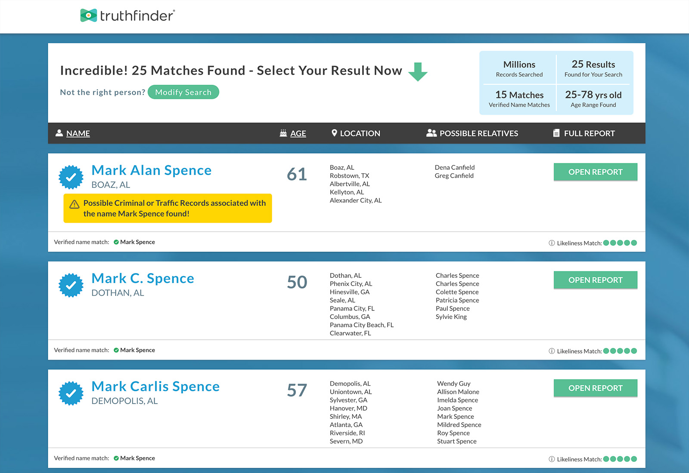Click the Modify Search button
This screenshot has height=473, width=689.
[x=183, y=92]
